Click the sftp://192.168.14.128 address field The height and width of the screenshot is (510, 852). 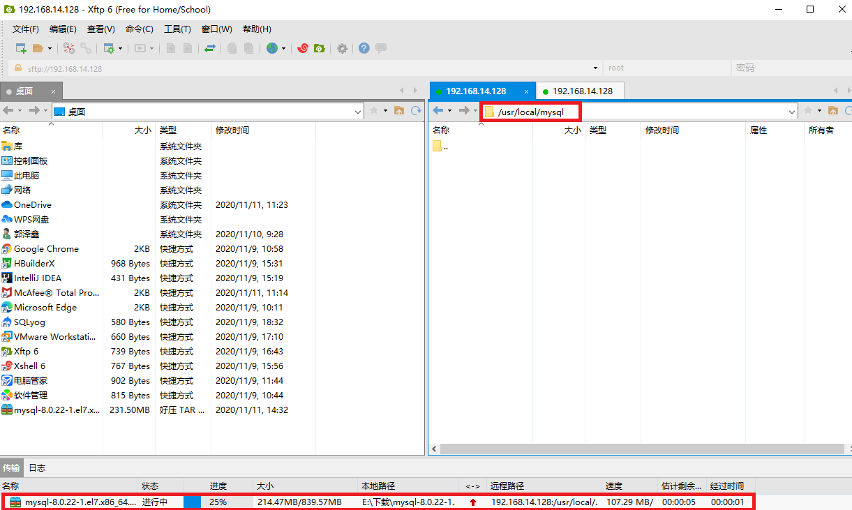304,68
